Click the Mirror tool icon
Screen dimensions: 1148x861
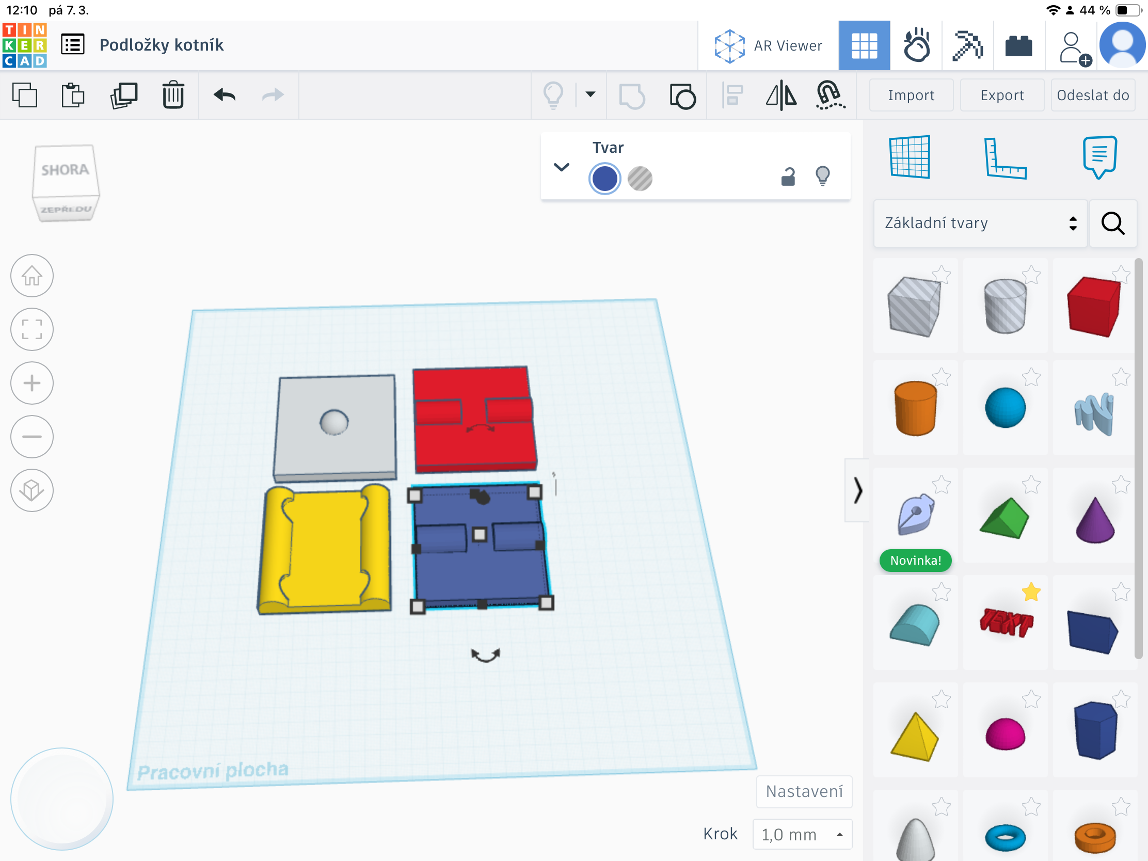tap(782, 96)
